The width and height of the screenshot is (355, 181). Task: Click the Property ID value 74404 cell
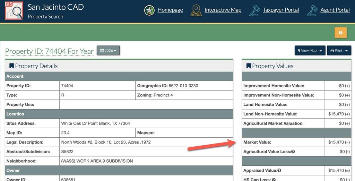pyautogui.click(x=97, y=86)
